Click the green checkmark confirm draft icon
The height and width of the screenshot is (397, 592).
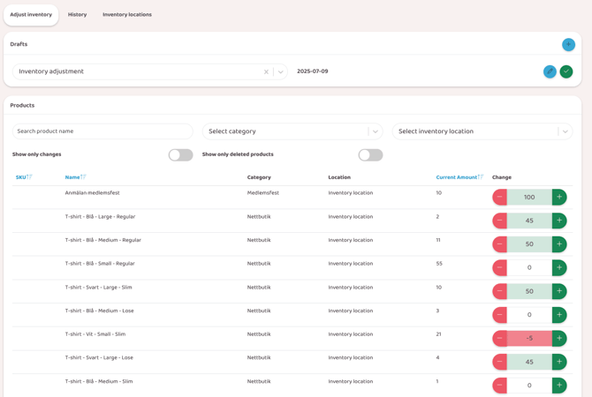tap(566, 71)
